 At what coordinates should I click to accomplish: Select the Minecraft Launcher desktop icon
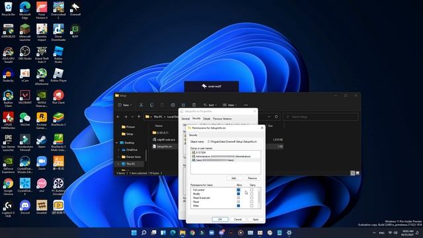25,32
